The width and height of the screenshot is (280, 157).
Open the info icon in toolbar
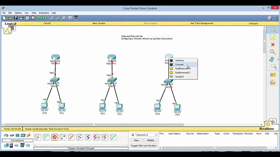pyautogui.click(x=270, y=18)
